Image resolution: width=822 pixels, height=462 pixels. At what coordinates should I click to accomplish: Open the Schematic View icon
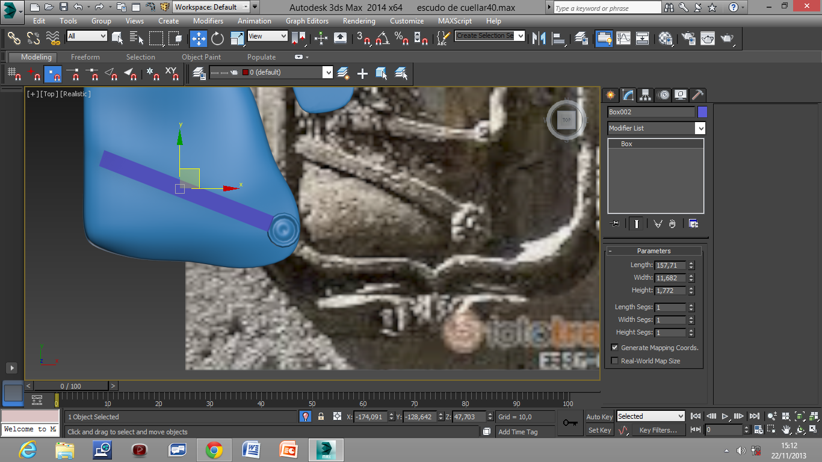pos(643,38)
